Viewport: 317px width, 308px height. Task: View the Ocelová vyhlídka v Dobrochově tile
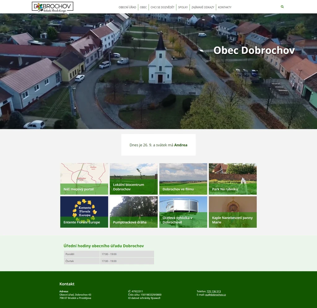click(x=183, y=212)
